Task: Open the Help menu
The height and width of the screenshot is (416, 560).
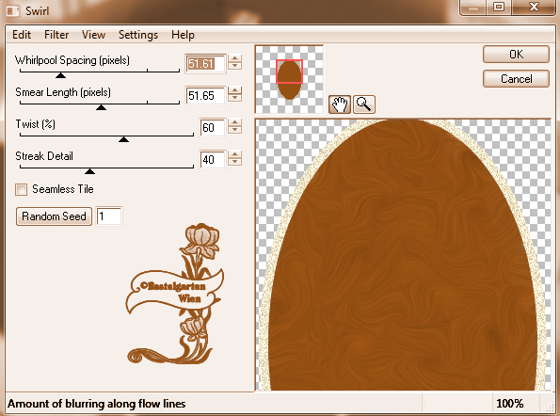Action: pos(183,35)
